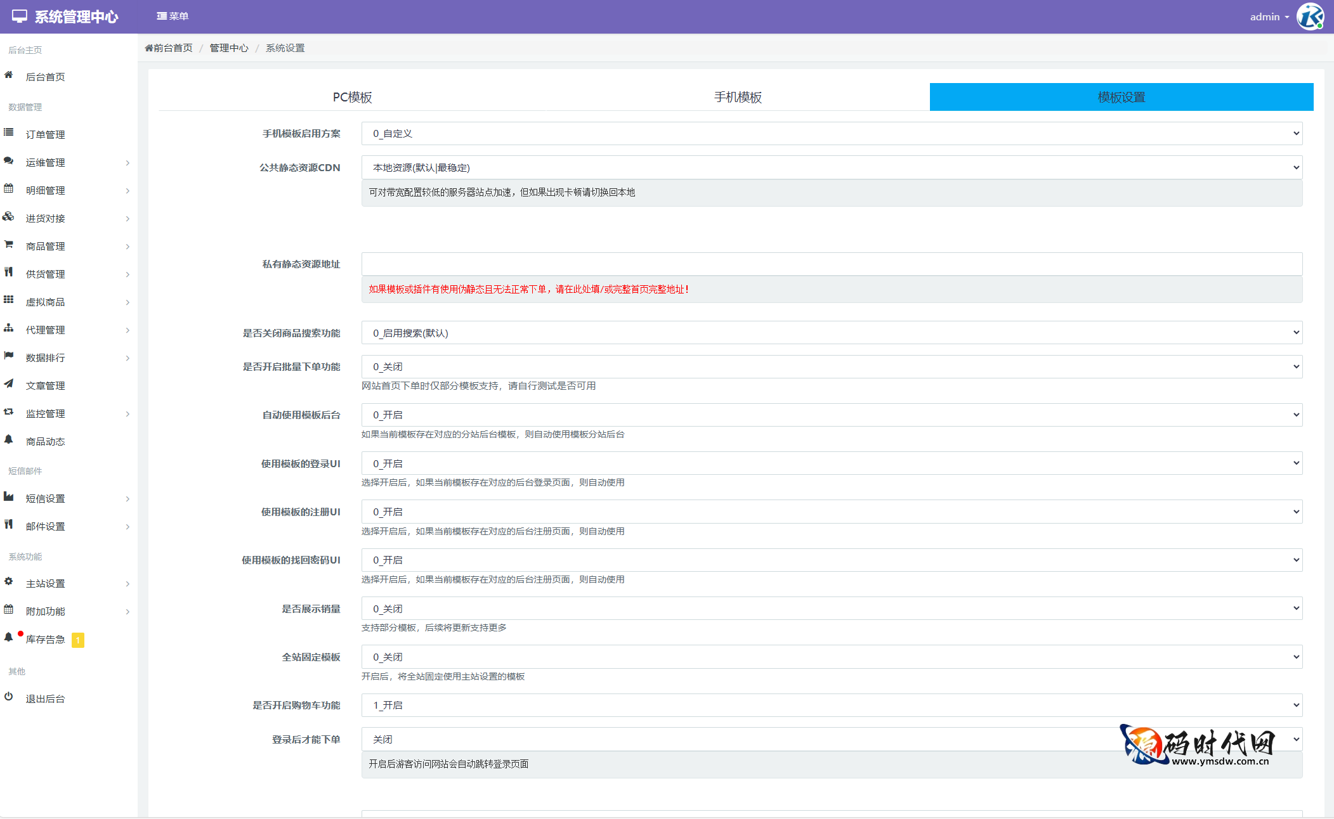Click the gear icon beside 主站设置
Viewport: 1334px width, 819px height.
[8, 582]
